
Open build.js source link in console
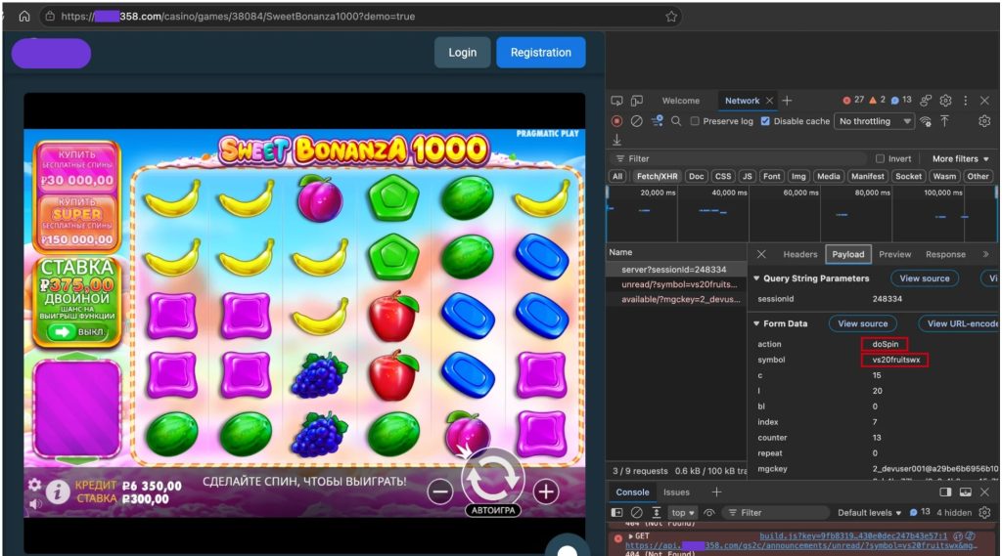(x=853, y=536)
